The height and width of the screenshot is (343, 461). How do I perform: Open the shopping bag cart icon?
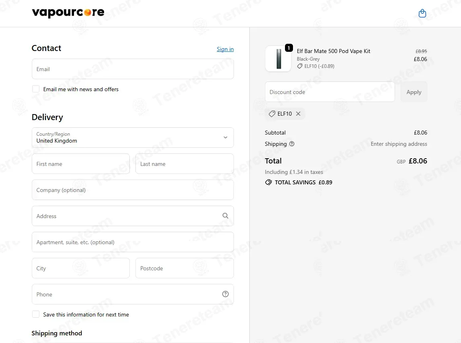tap(422, 14)
